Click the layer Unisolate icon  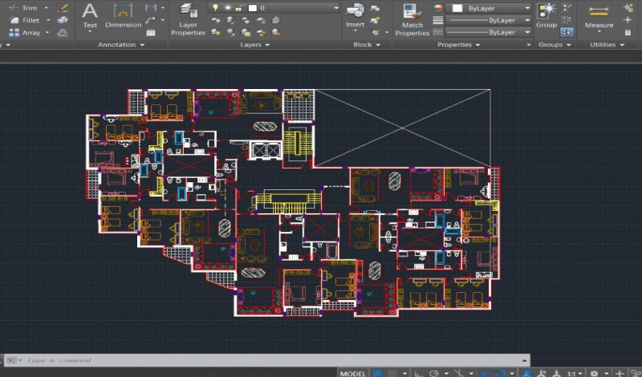coord(230,32)
